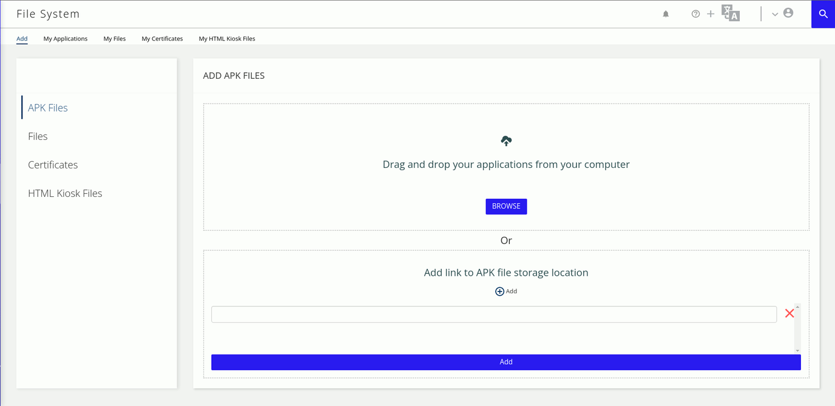Go to My Certificates tab
Image resolution: width=835 pixels, height=406 pixels.
(162, 39)
